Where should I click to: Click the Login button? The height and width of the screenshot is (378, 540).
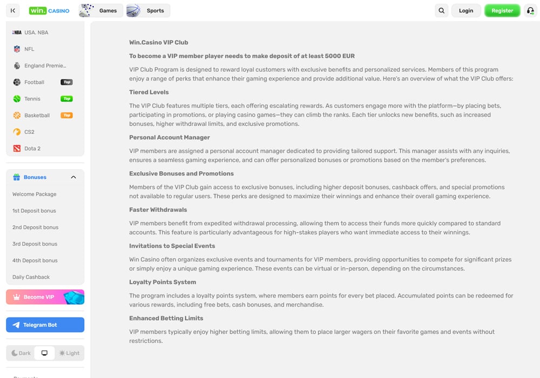465,11
